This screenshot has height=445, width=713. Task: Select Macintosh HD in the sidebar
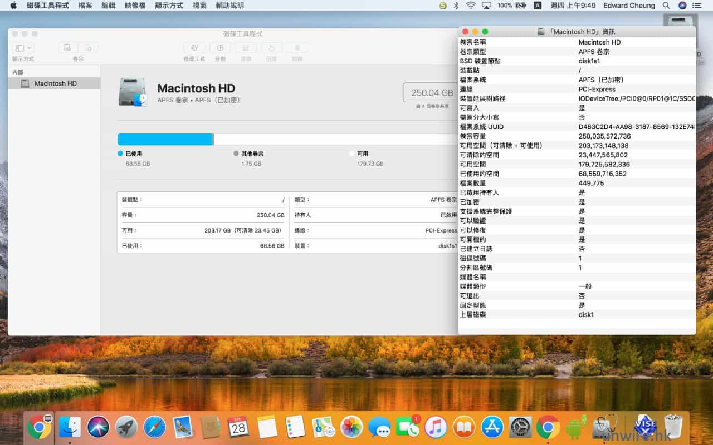tap(55, 83)
